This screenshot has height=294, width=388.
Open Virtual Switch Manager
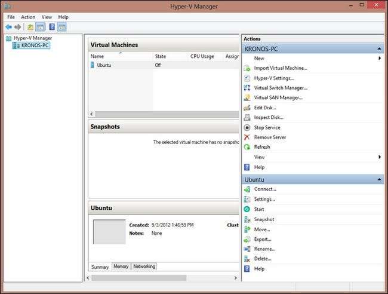[x=281, y=88]
